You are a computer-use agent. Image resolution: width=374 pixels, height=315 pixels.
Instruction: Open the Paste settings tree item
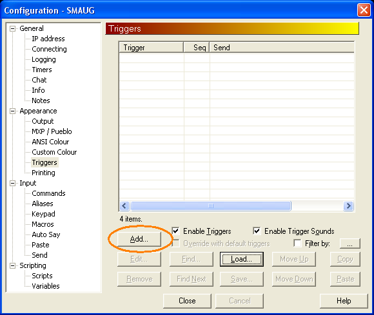point(41,245)
